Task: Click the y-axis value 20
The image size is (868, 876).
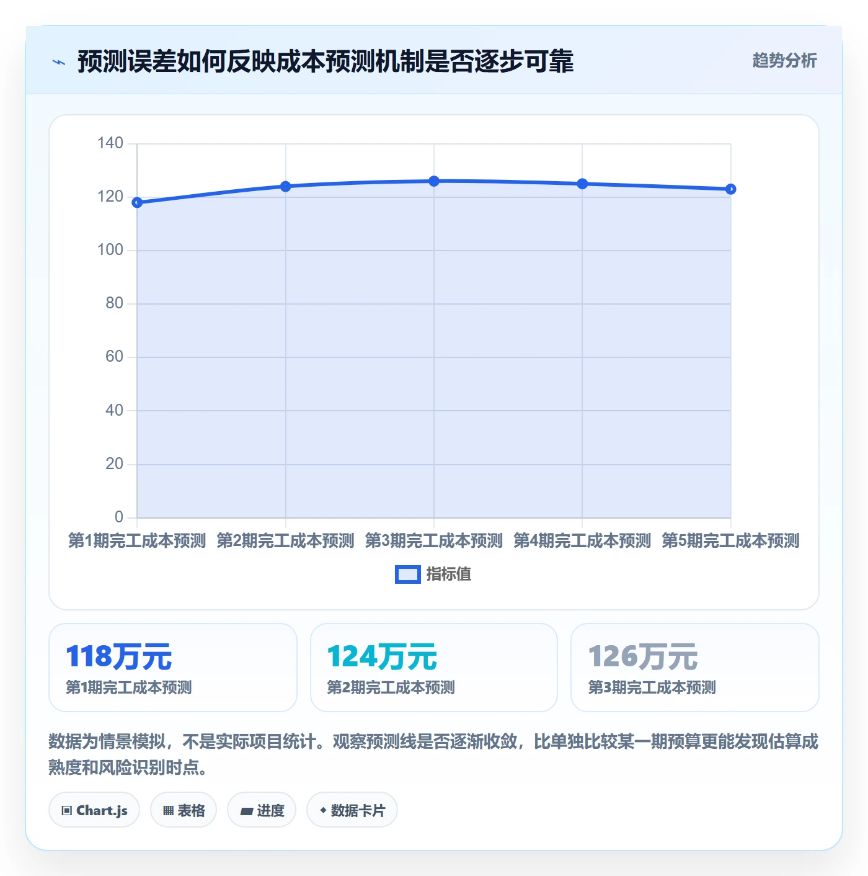Action: pyautogui.click(x=115, y=464)
